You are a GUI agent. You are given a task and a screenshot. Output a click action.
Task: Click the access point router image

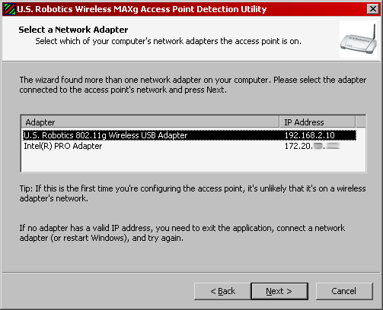[x=358, y=40]
